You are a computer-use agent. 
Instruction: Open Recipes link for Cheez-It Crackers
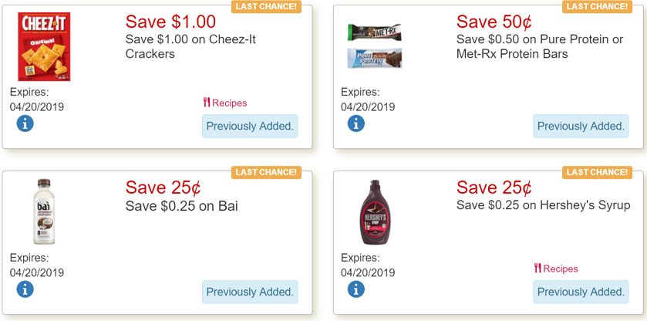coord(225,103)
